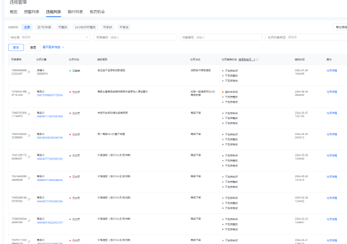This screenshot has width=347, height=244.
Task: Copy the ticket number in the sixth table row
Action: 29,178
